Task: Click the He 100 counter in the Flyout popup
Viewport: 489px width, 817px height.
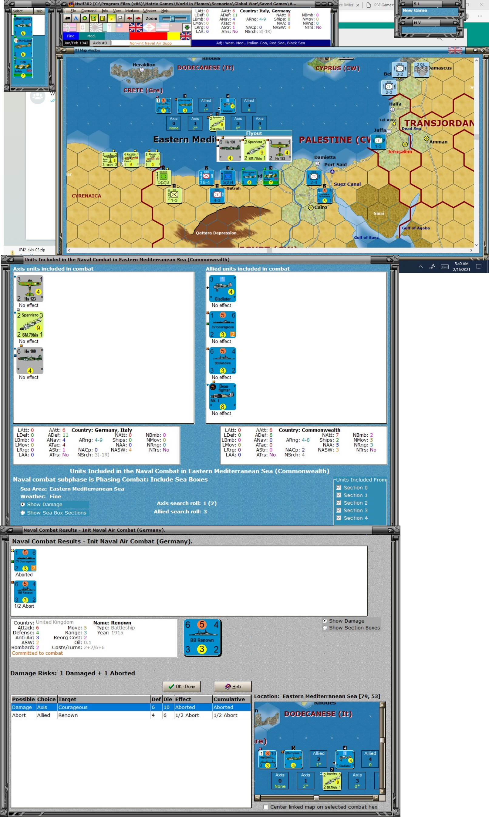Action: (230, 150)
